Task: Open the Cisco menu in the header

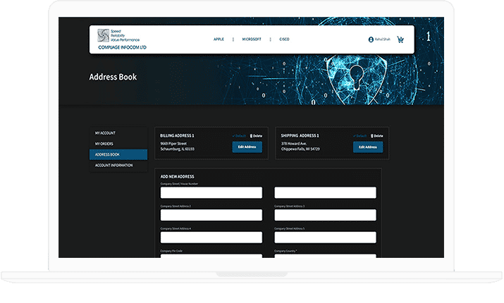Action: (x=284, y=39)
